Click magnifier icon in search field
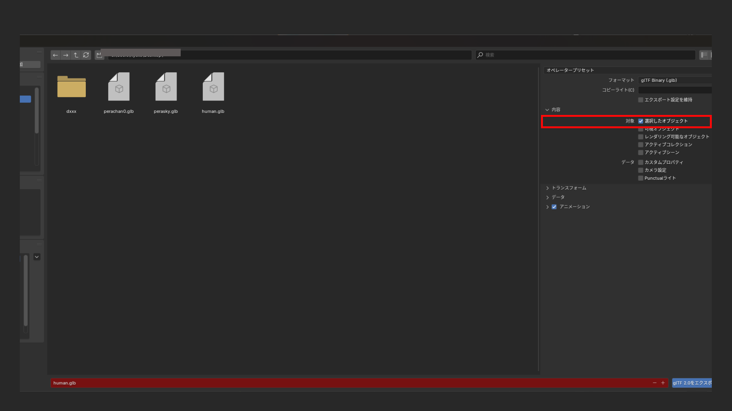The width and height of the screenshot is (732, 411). (x=480, y=55)
